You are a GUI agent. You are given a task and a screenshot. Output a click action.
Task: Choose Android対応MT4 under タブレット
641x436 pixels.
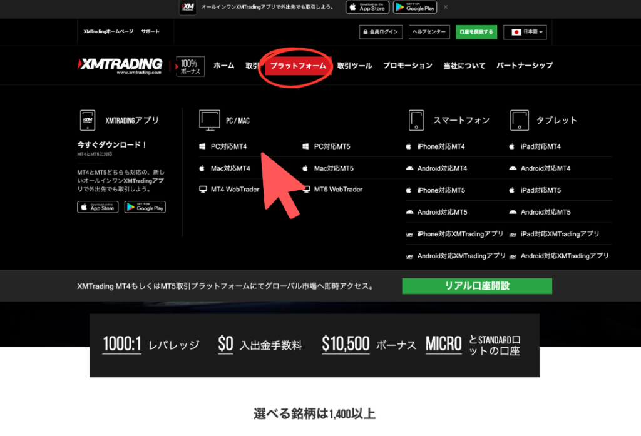click(545, 168)
